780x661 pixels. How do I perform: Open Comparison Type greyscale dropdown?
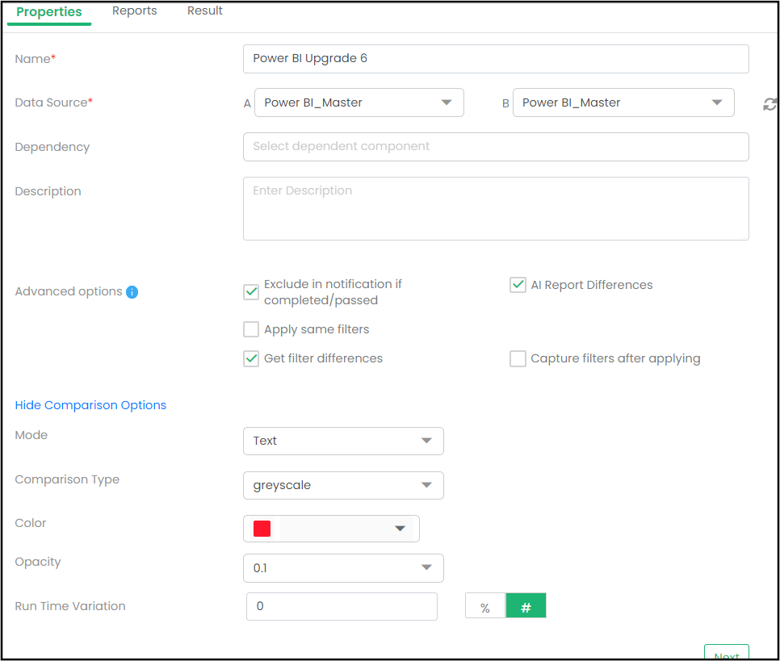point(343,485)
